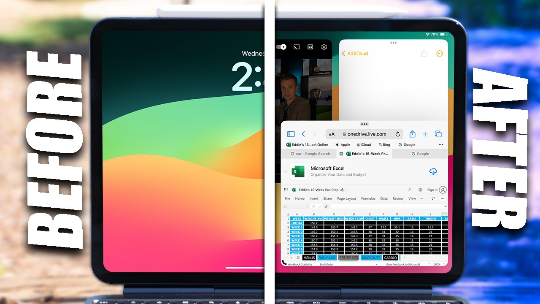Screen dimensions: 540x304
Task: Open the Share ribbon tab
Action: [x=327, y=198]
